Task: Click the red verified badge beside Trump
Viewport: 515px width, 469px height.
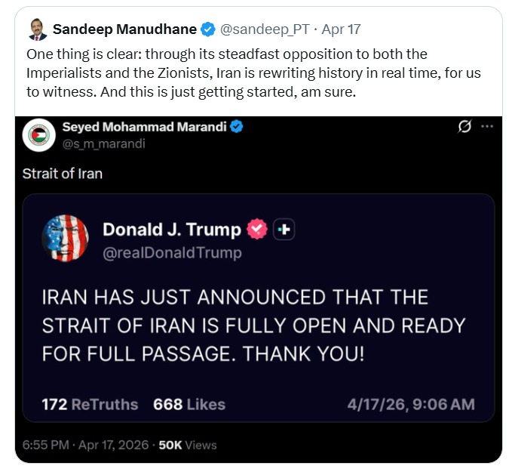Action: [258, 230]
